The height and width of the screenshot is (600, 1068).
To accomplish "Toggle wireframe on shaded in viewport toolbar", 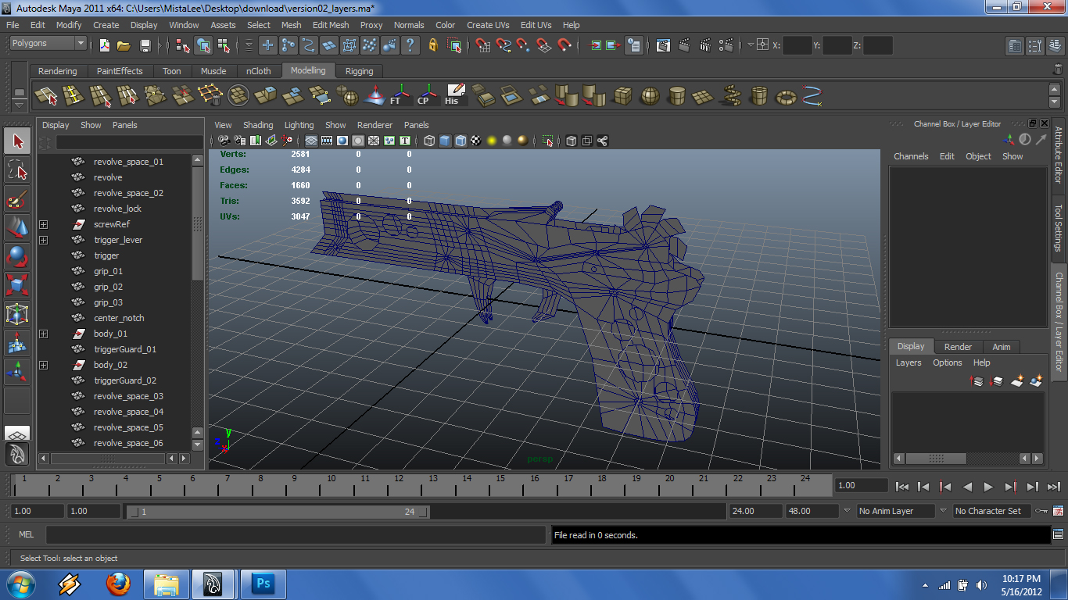I will pos(461,141).
